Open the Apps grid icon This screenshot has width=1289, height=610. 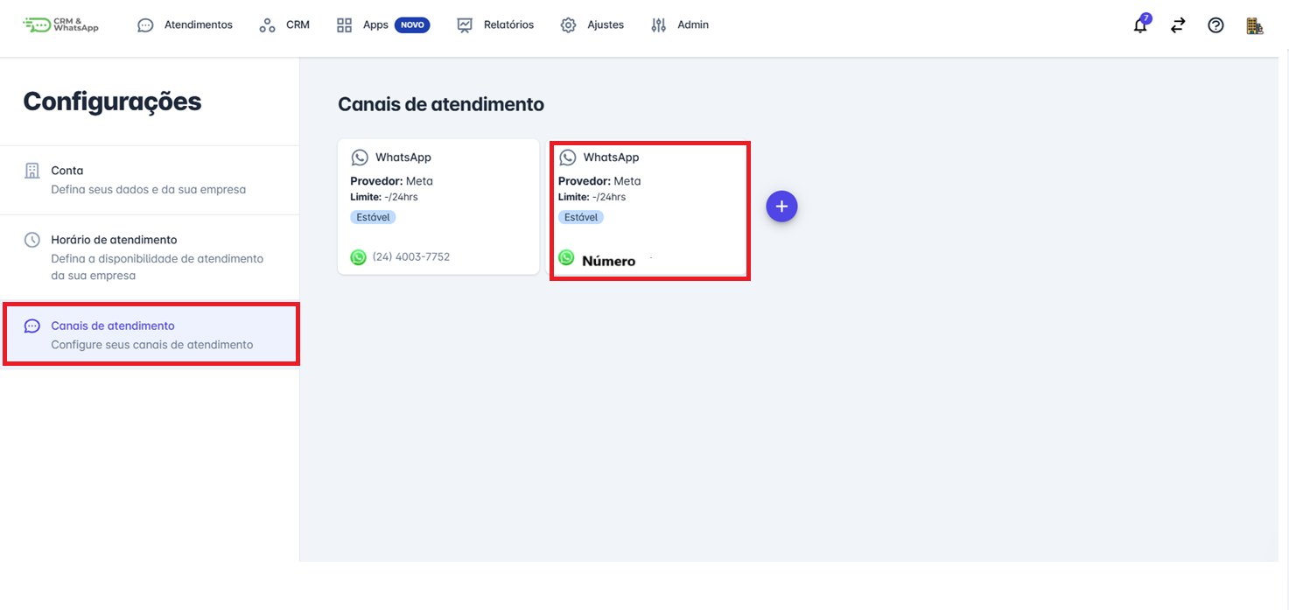tap(344, 25)
